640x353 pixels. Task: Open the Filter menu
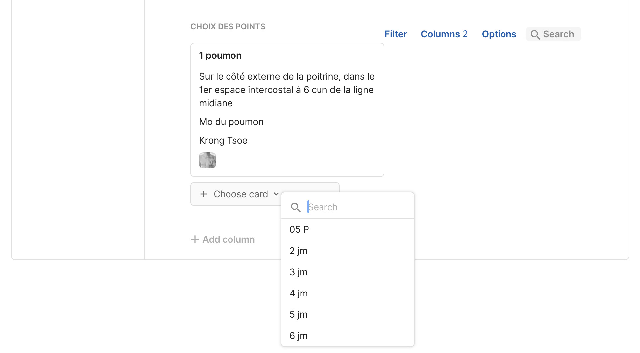[395, 34]
